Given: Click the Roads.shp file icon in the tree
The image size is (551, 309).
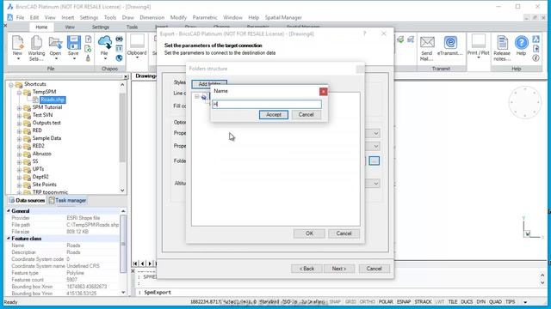Looking at the screenshot, I should (35, 100).
